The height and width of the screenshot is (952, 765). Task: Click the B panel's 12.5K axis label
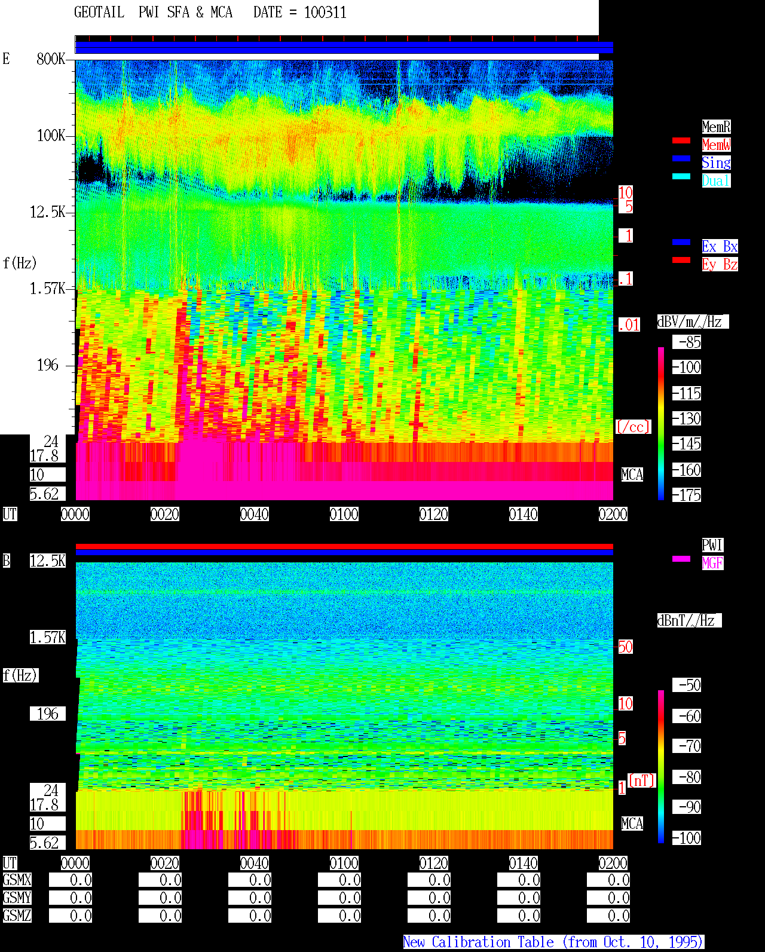pyautogui.click(x=48, y=561)
